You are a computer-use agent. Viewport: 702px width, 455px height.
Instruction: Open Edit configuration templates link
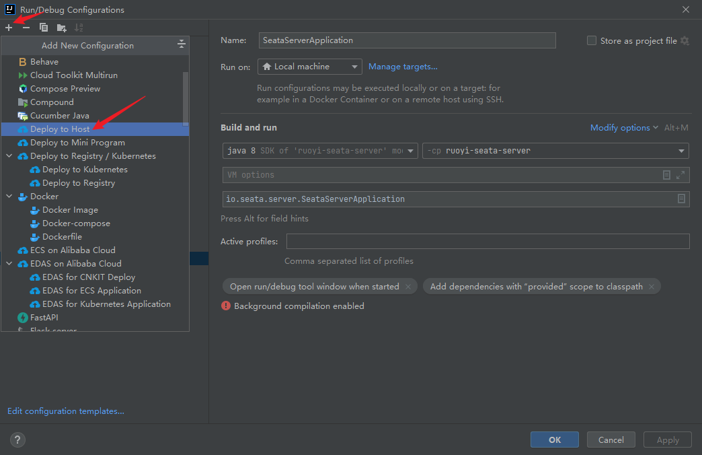(x=66, y=411)
